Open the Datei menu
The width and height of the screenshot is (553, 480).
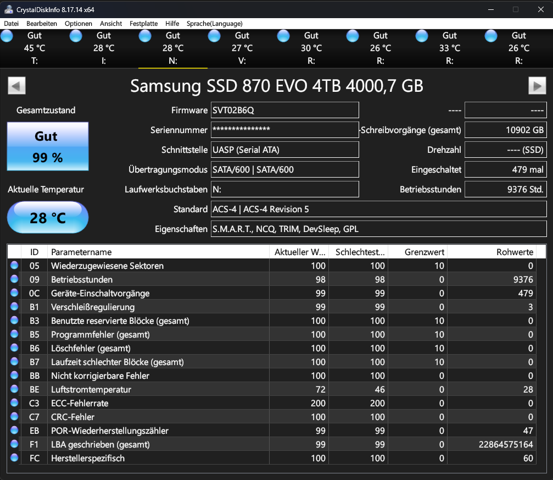[11, 24]
